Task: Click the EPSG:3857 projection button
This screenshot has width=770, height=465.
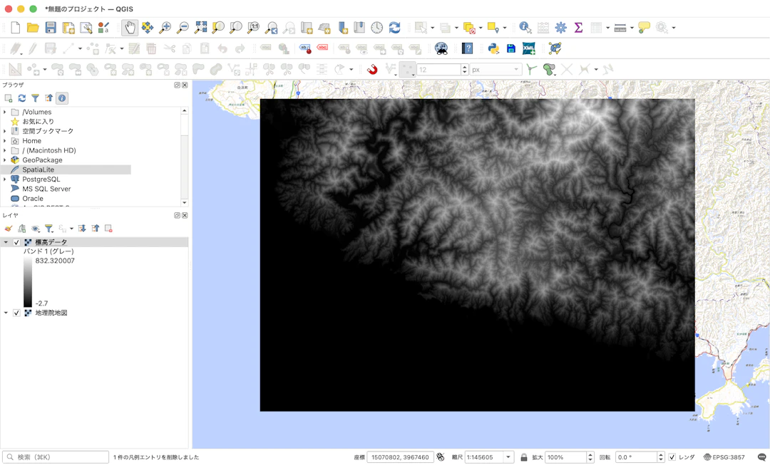Action: click(x=724, y=457)
